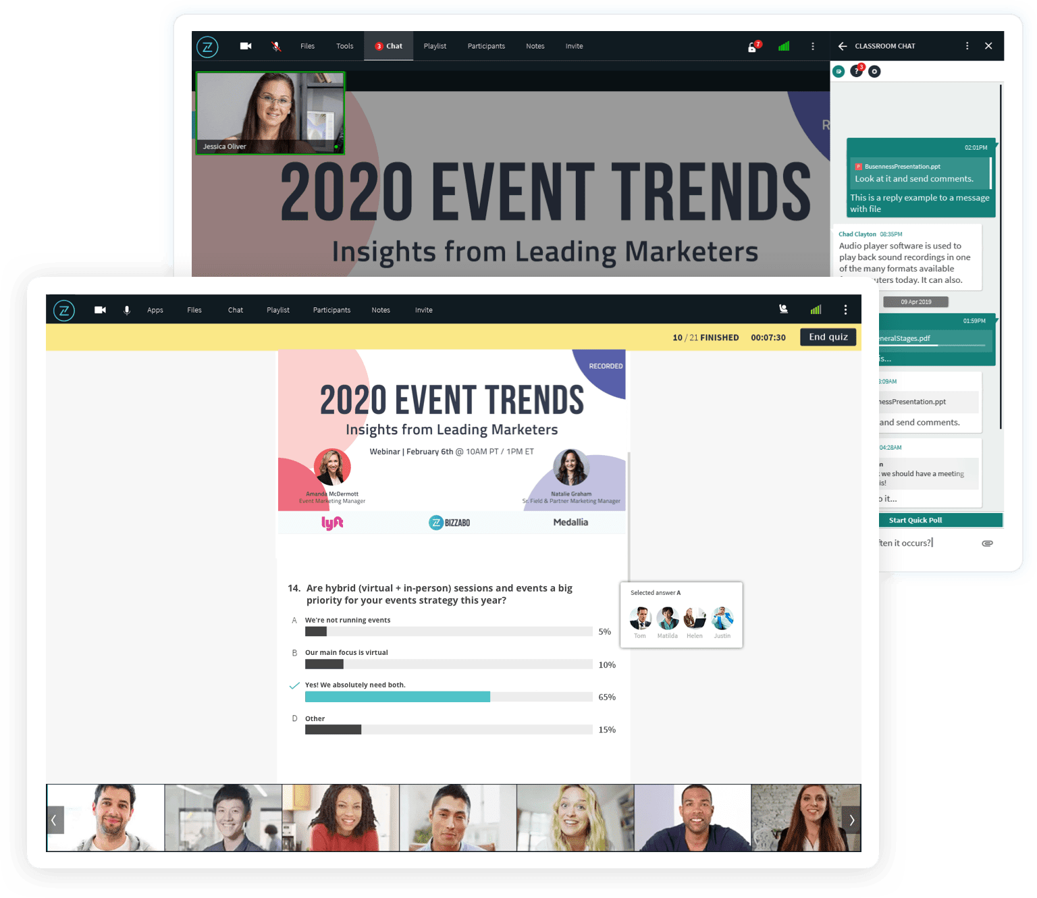The width and height of the screenshot is (1037, 898).
Task: Attach a file using the paperclip icon
Action: pos(987,543)
